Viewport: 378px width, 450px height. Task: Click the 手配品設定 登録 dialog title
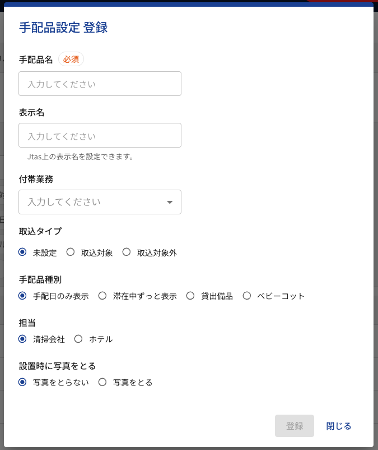point(63,27)
